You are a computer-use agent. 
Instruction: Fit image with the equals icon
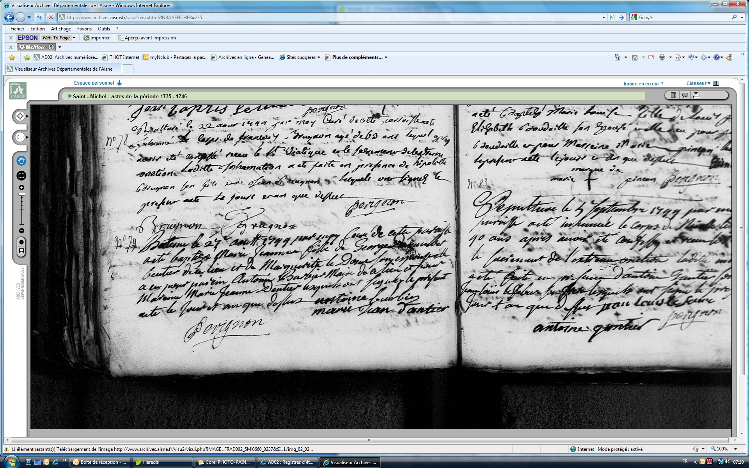[x=21, y=242]
